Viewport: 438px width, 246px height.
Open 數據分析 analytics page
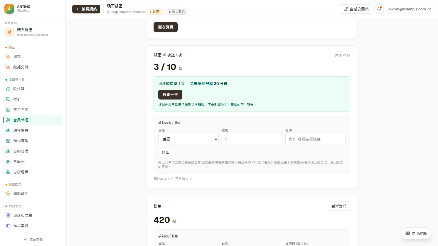pos(33,67)
